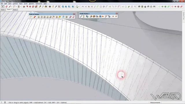Select the arrow Select tool
This screenshot has height=104, width=185.
[x=3, y=7]
